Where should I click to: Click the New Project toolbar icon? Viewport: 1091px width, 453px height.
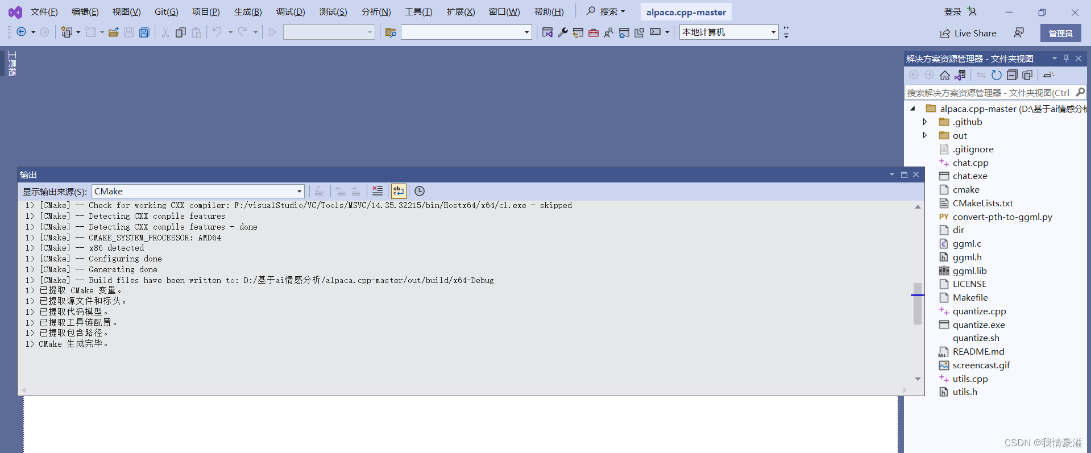tap(67, 32)
